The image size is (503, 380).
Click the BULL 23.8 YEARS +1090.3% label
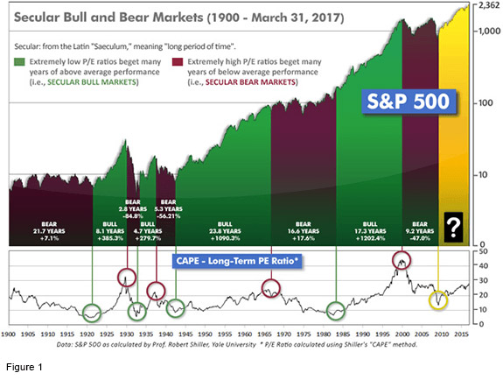pos(225,231)
